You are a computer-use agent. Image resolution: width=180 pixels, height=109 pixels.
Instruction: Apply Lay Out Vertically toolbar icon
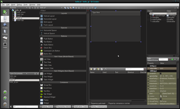pyautogui.click(x=79, y=8)
